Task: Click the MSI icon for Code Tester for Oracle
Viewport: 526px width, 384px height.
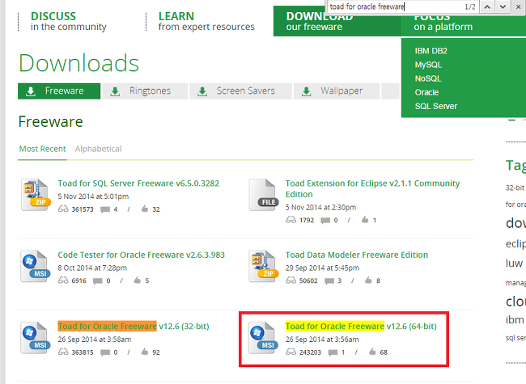Action: tap(36, 266)
